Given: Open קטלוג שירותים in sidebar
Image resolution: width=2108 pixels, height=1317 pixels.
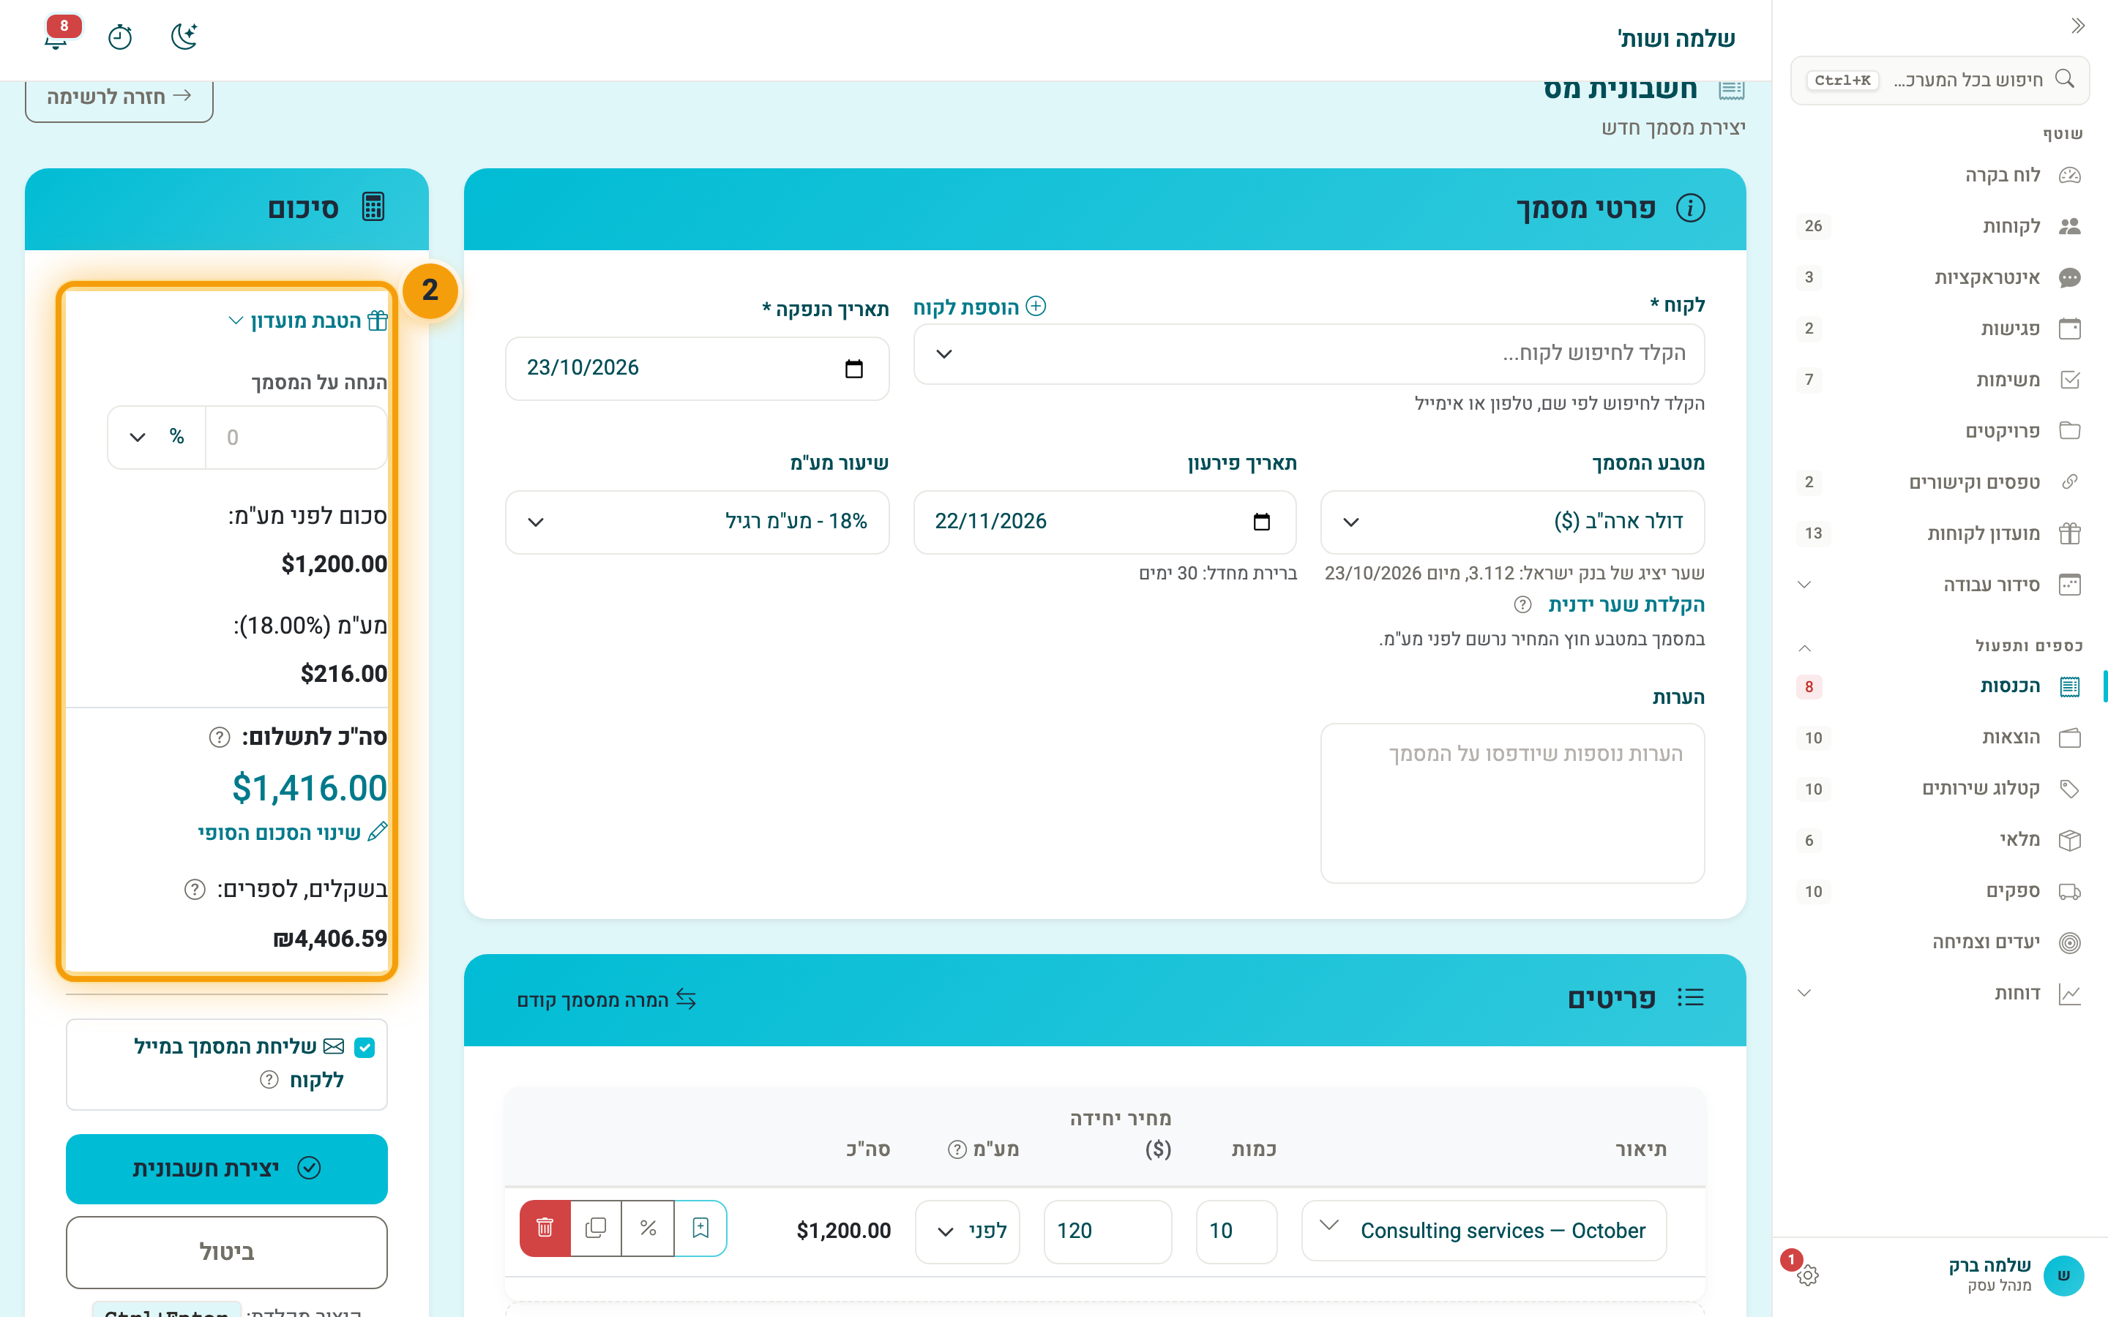Looking at the screenshot, I should (x=1940, y=789).
